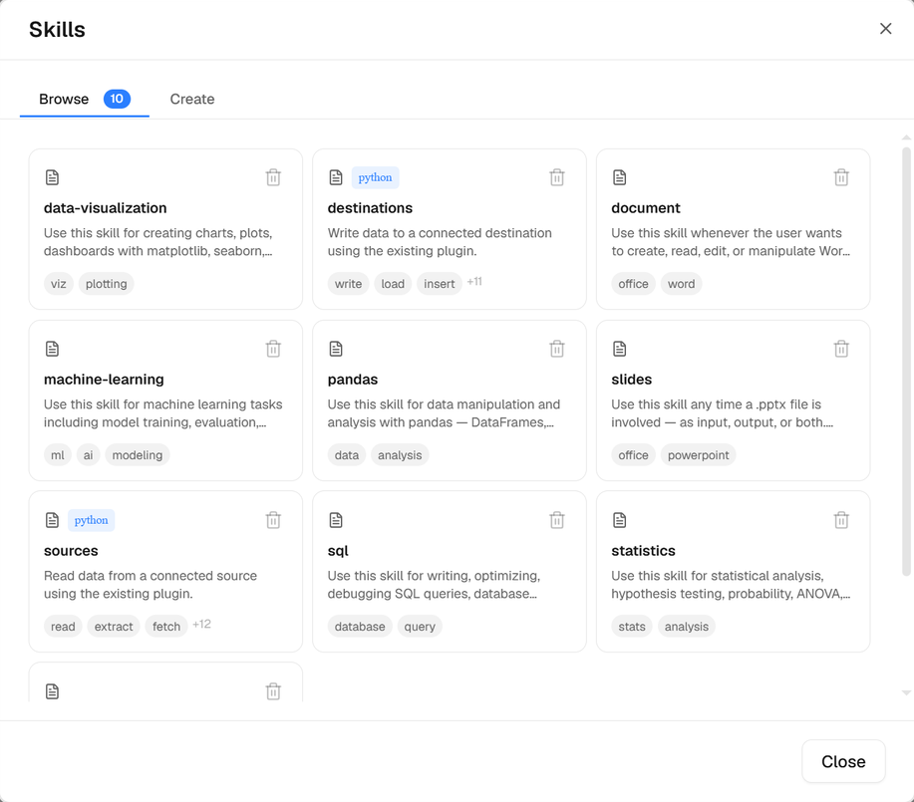This screenshot has height=802, width=914.
Task: Click file icon on machine-learning card
Action: pyautogui.click(x=52, y=349)
